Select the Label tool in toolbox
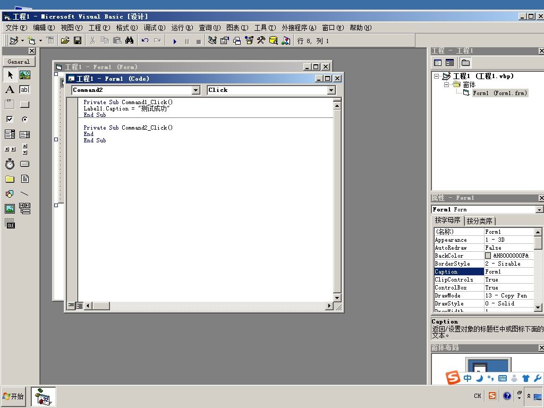The height and width of the screenshot is (408, 544). [10, 89]
